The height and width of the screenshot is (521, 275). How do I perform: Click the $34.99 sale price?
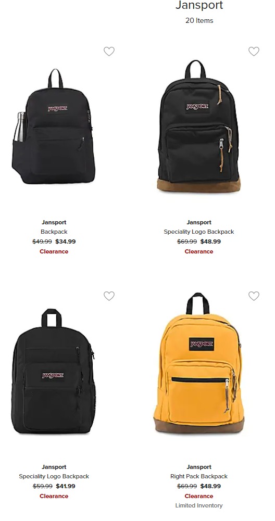point(66,242)
